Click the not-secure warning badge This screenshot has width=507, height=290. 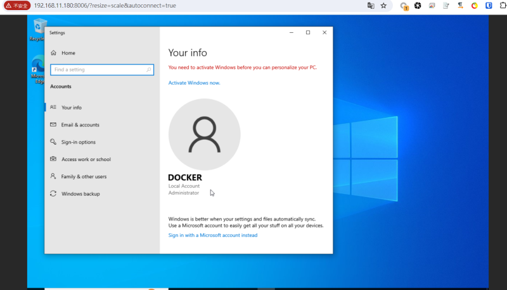(x=17, y=6)
